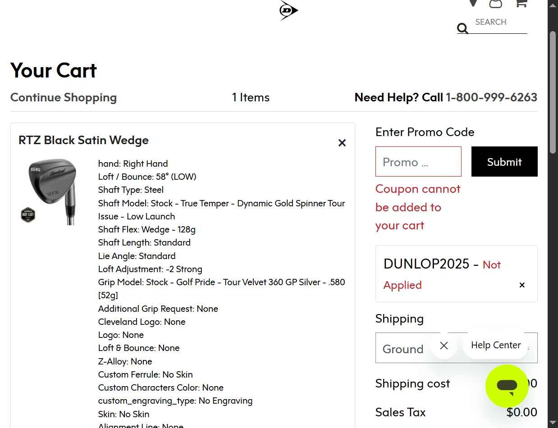Click the Dunlop logo at top
This screenshot has width=558, height=428.
tap(288, 10)
